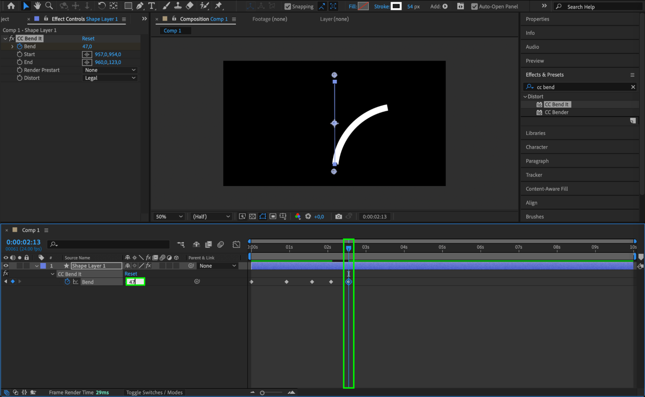Click the Stroke color swatch
The height and width of the screenshot is (397, 645).
tap(396, 6)
